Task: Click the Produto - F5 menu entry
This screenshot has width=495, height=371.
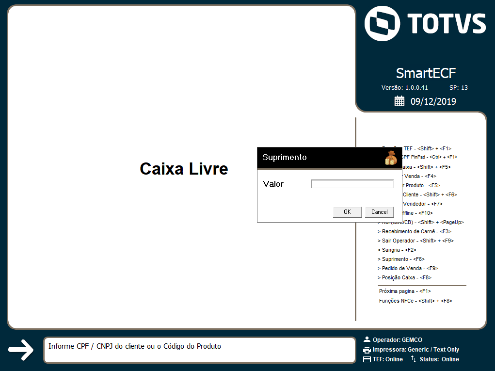Action: pyautogui.click(x=421, y=185)
